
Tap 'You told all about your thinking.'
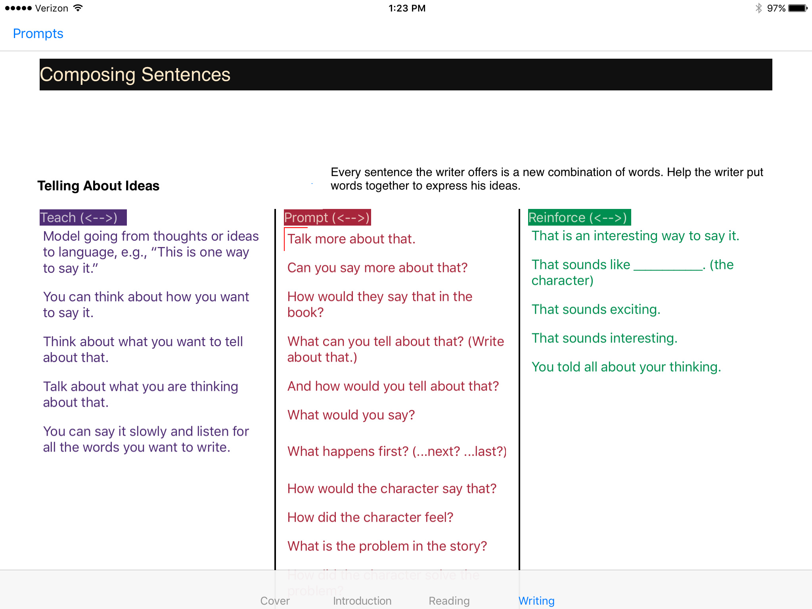click(626, 367)
